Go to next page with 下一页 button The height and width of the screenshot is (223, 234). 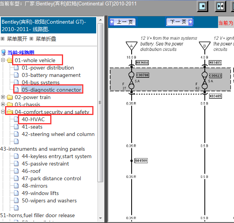(179, 22)
